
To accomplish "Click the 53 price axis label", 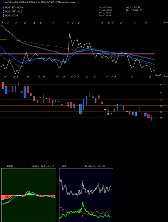I will 161,112.
